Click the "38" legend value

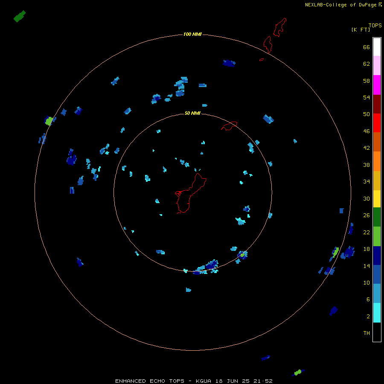tap(367, 165)
